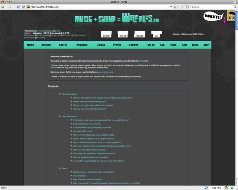The width and height of the screenshot is (238, 190).
Task: Jump to Site Information section link
Action: [69, 94]
